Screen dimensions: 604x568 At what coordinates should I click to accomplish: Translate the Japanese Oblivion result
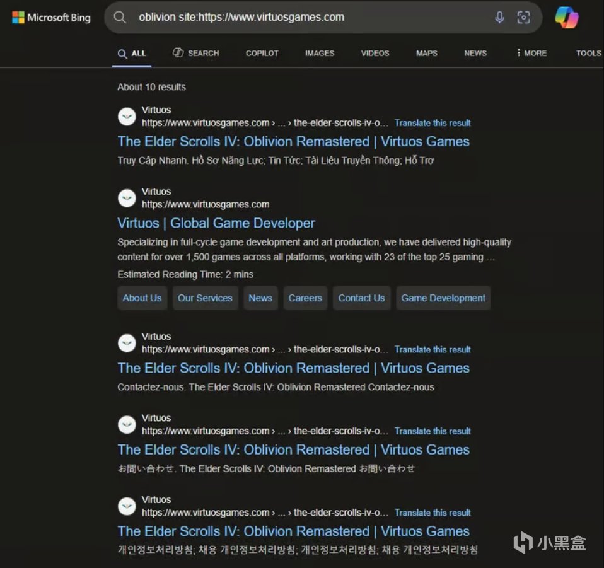(433, 431)
